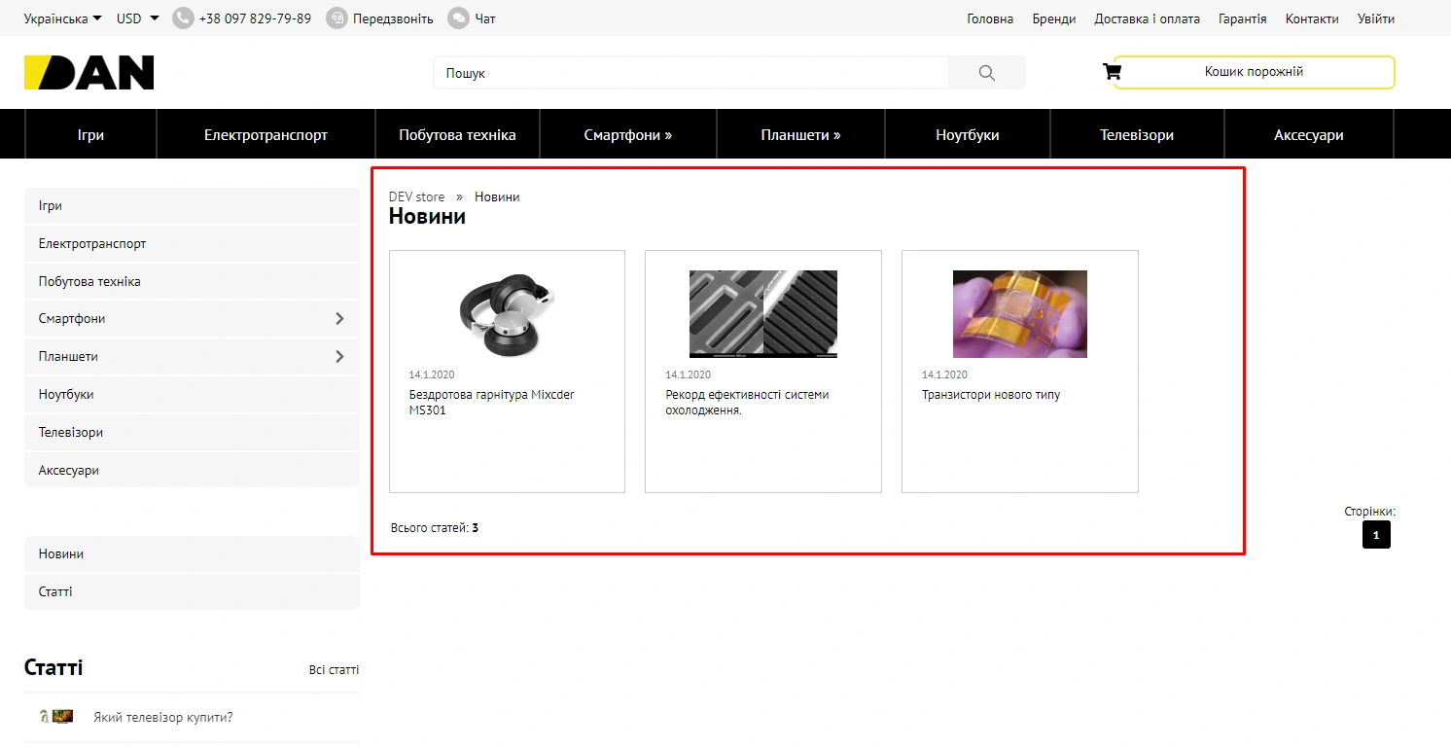Open the Доставка і оплата link
The image size is (1451, 748).
pos(1147,18)
